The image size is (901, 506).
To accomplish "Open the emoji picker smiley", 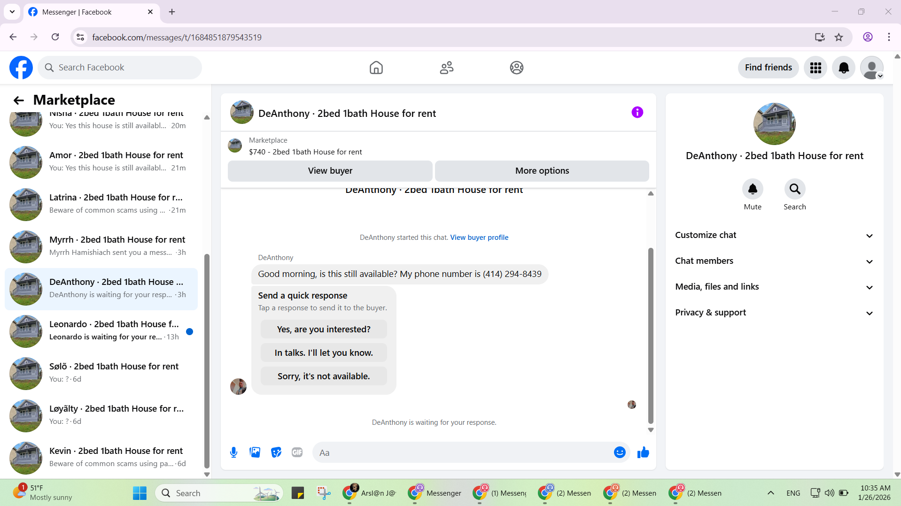I will (620, 452).
